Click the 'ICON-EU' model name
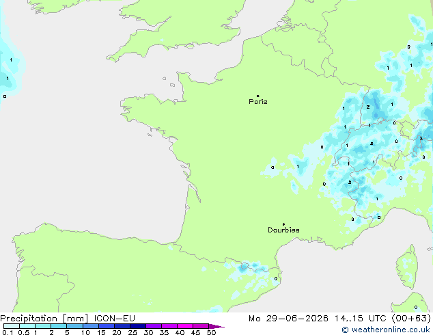This screenshot has width=433, height=335. tap(114, 319)
